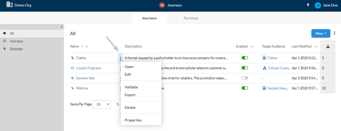
Task: Select All in the sidebar
Action: pyautogui.click(x=32, y=33)
